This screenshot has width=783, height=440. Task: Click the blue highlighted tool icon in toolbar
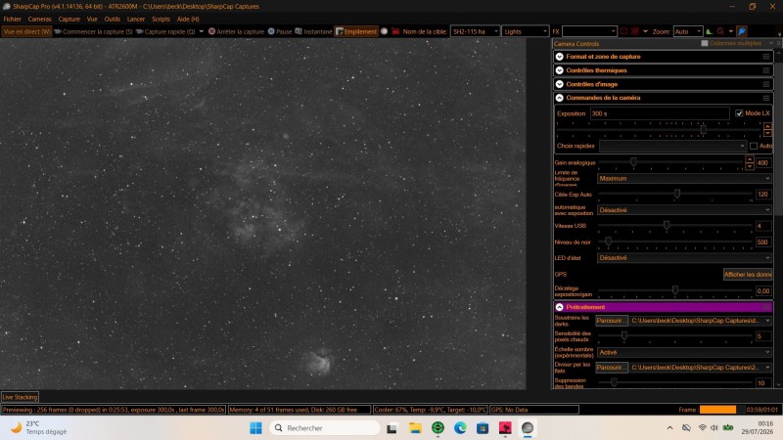742,31
